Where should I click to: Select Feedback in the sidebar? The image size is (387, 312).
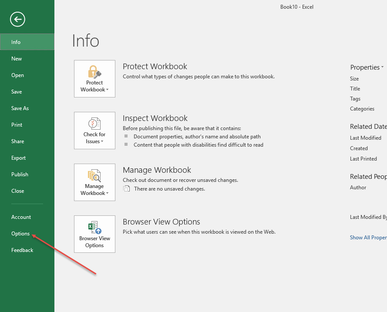coord(27,250)
